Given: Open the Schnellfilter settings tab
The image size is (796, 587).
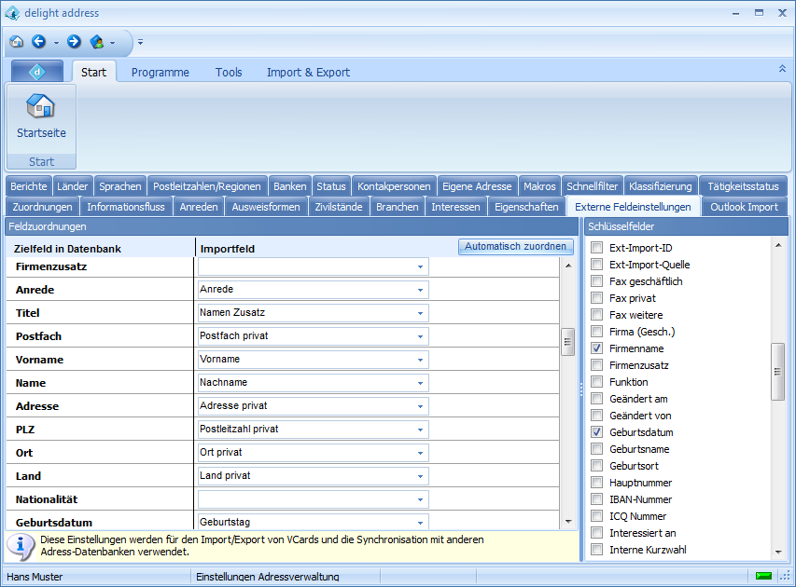Looking at the screenshot, I should [x=592, y=186].
